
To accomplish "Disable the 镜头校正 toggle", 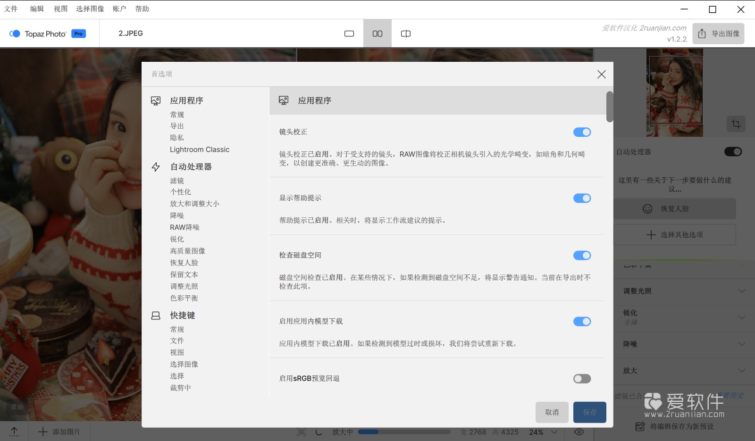I will (x=582, y=132).
